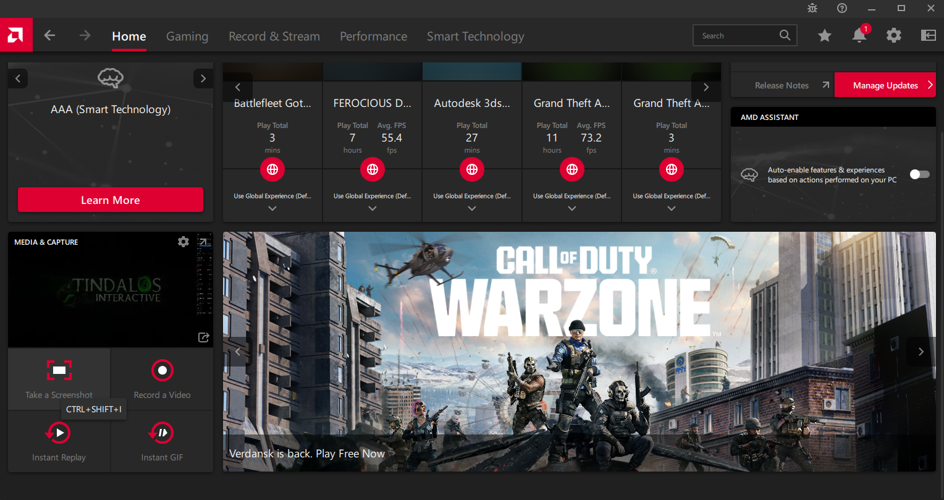Expand profile dropdown under Battlefleet Got...
This screenshot has height=500, width=944.
272,208
